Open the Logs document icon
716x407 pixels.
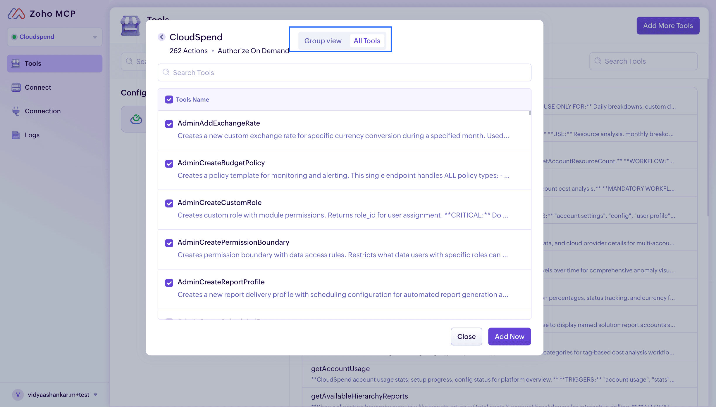click(x=16, y=135)
